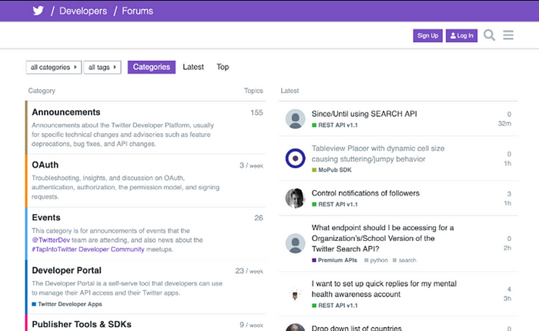
Task: Open Tableview Placer with dynamic cell size topic
Action: 378,154
